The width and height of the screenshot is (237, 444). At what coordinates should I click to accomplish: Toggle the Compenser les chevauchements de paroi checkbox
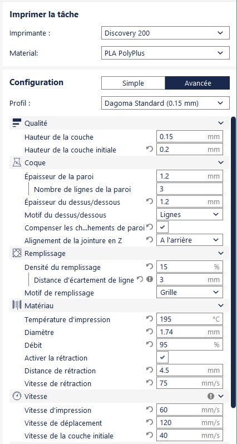(x=162, y=227)
